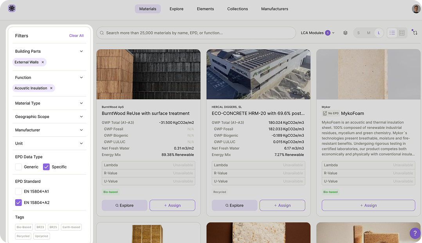
Task: Click the Clear All filters link
Action: (76, 36)
